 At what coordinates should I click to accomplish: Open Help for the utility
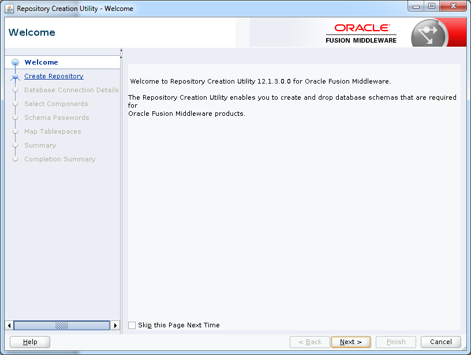pos(30,342)
